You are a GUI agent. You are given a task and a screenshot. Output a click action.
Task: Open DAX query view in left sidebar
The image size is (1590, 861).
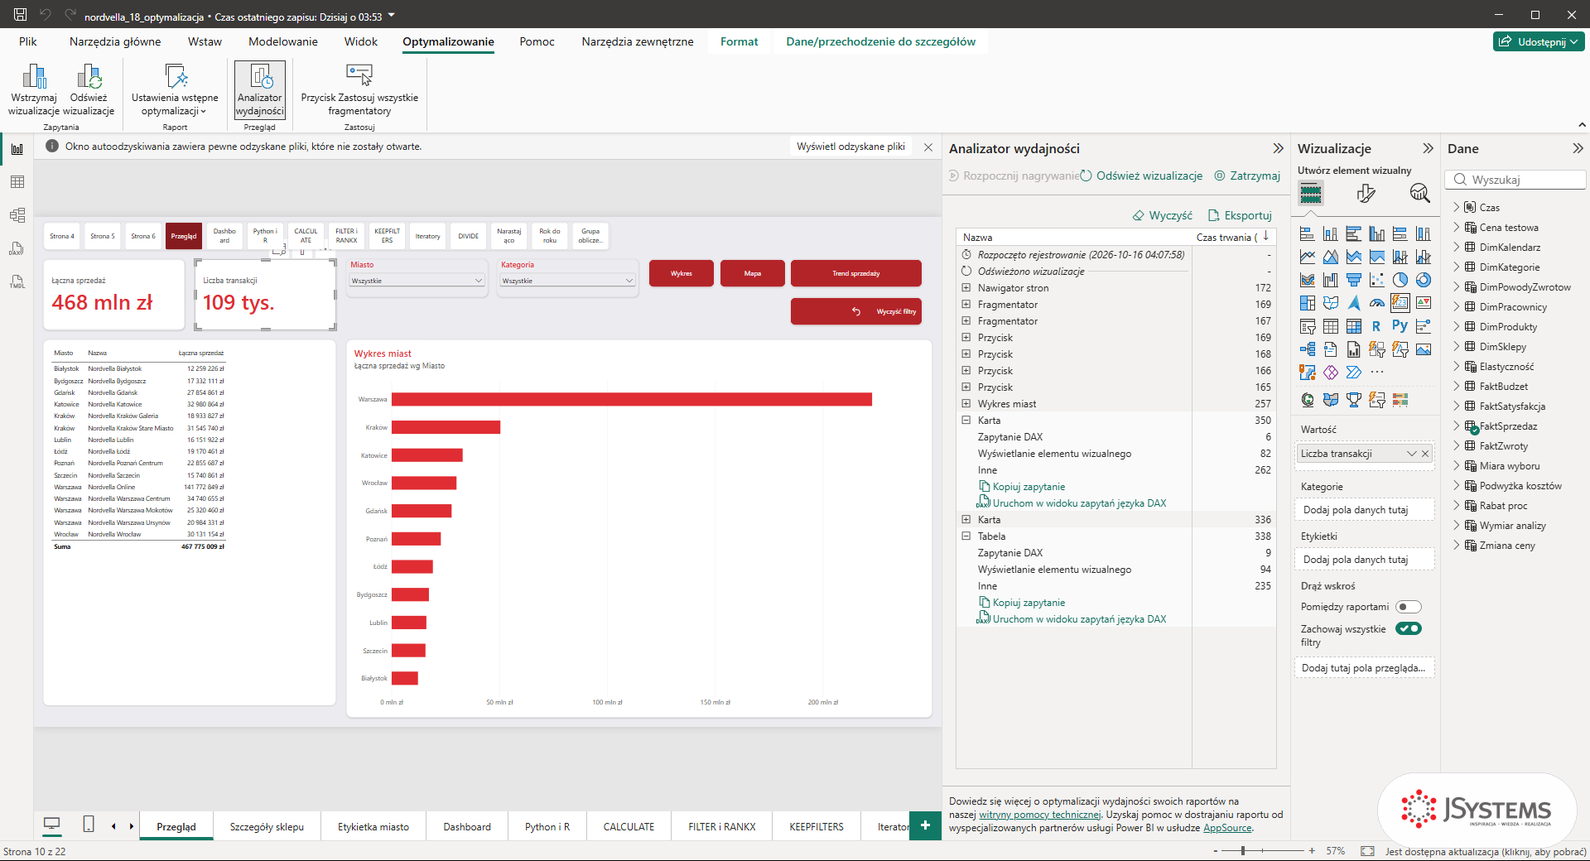click(x=17, y=248)
